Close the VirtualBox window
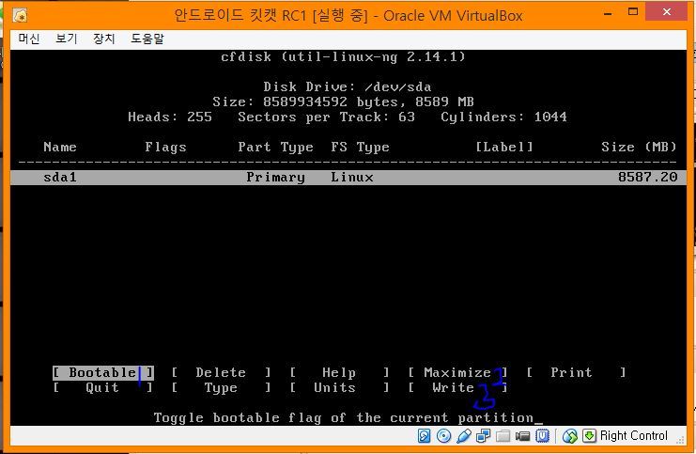The height and width of the screenshot is (454, 696). coord(666,12)
